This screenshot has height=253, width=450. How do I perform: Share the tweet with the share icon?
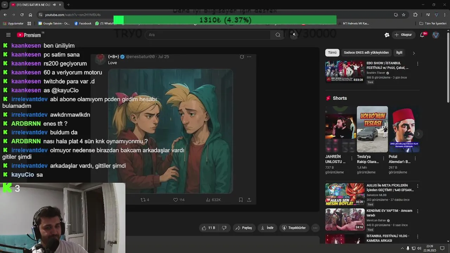click(249, 200)
